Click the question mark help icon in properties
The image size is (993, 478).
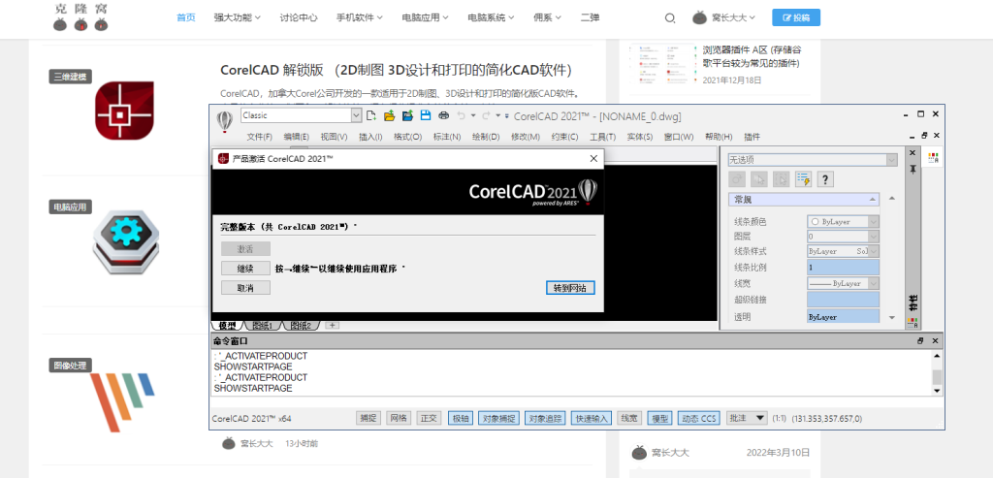pyautogui.click(x=825, y=179)
